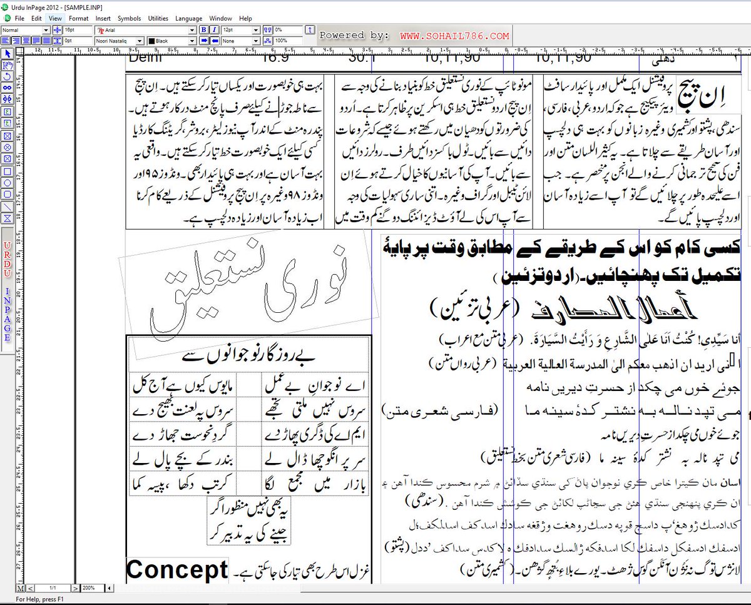Open the Help menu
Viewport: 751px width, 605px height.
tap(246, 19)
